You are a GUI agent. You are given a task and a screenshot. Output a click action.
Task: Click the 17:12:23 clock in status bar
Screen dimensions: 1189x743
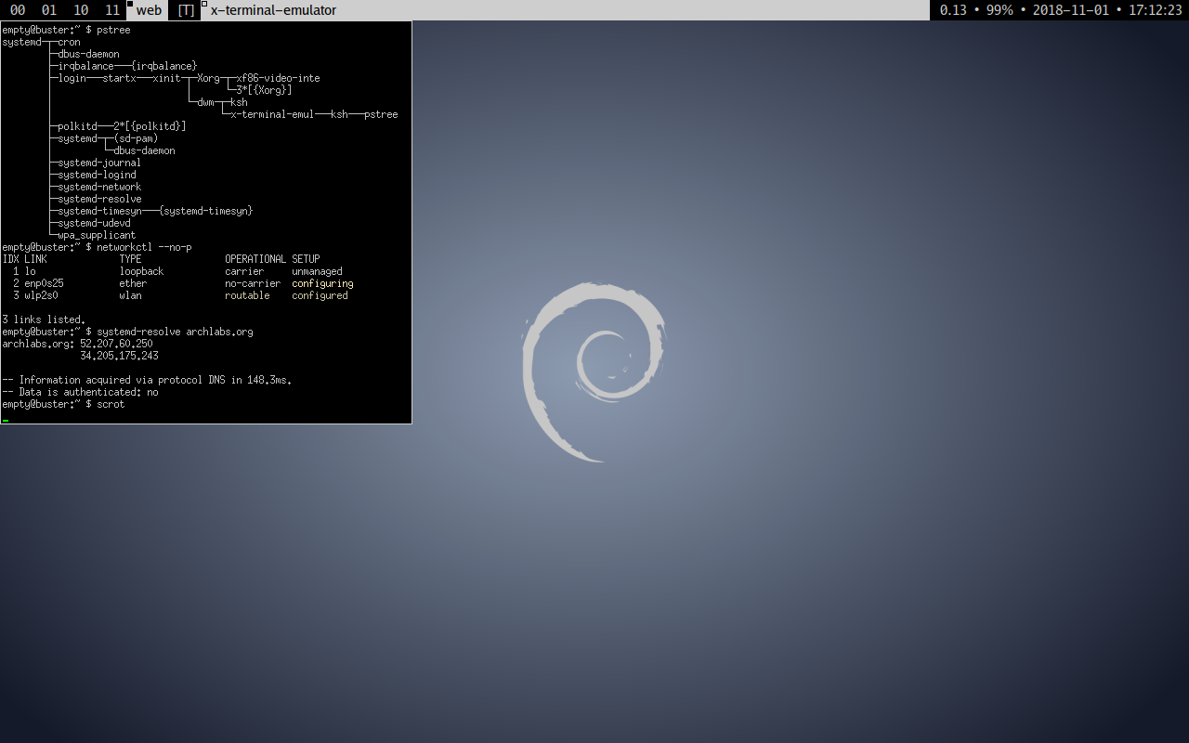pos(1155,10)
